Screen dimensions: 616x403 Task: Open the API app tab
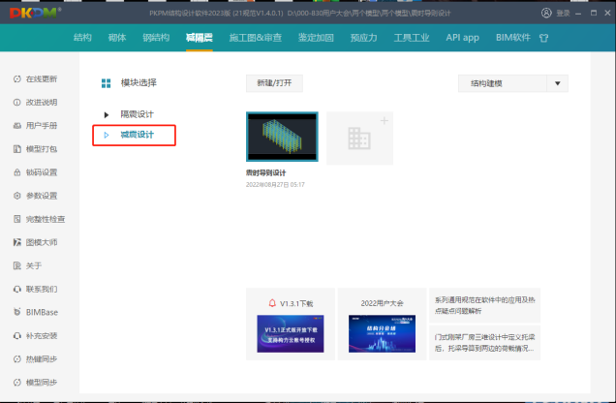pyautogui.click(x=462, y=38)
